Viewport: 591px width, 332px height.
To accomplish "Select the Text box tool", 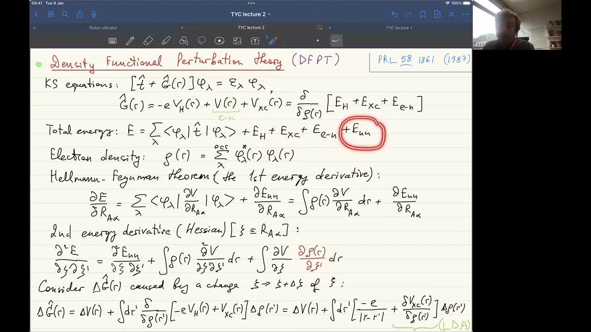I will pyautogui.click(x=255, y=41).
